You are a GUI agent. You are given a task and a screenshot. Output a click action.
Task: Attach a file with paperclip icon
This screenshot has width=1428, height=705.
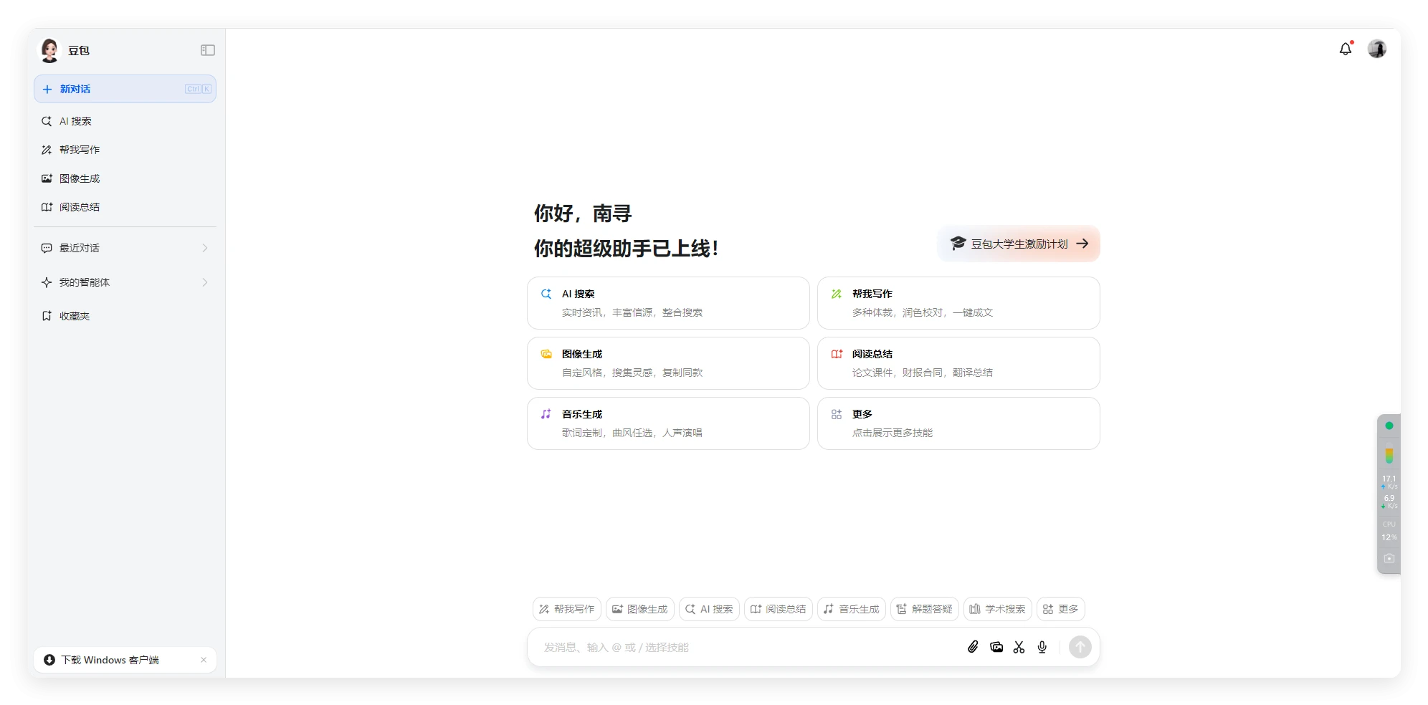[x=973, y=647]
